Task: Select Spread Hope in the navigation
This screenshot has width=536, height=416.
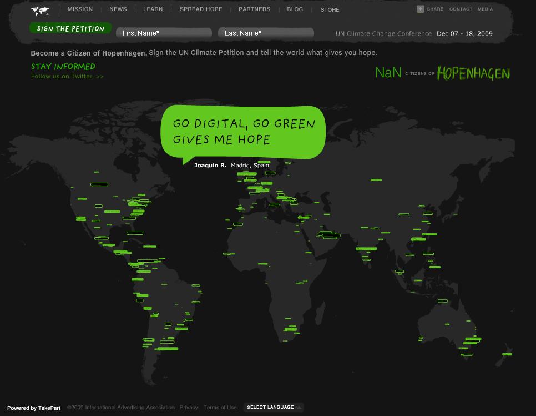Action: coord(201,9)
